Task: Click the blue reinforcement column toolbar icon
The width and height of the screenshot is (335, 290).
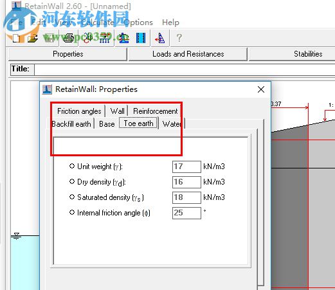Action: [141, 38]
